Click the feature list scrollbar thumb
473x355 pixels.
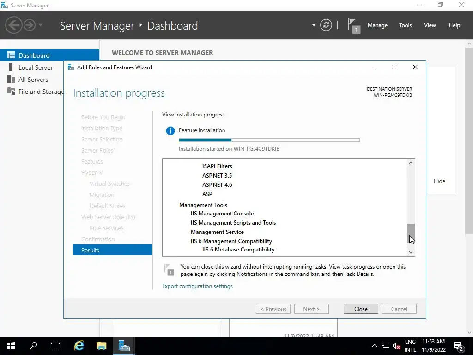coord(411,233)
